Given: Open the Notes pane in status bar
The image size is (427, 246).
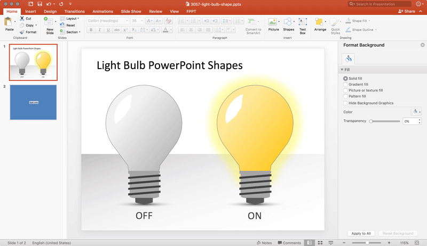Looking at the screenshot, I should 264,243.
